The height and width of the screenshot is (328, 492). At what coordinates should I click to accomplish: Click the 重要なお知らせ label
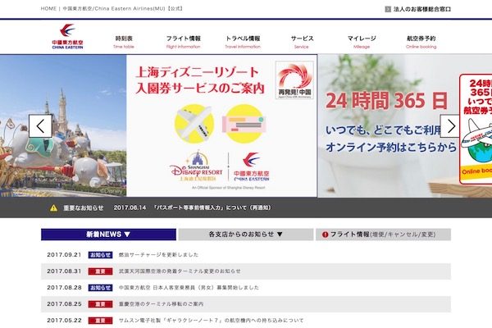tap(84, 207)
